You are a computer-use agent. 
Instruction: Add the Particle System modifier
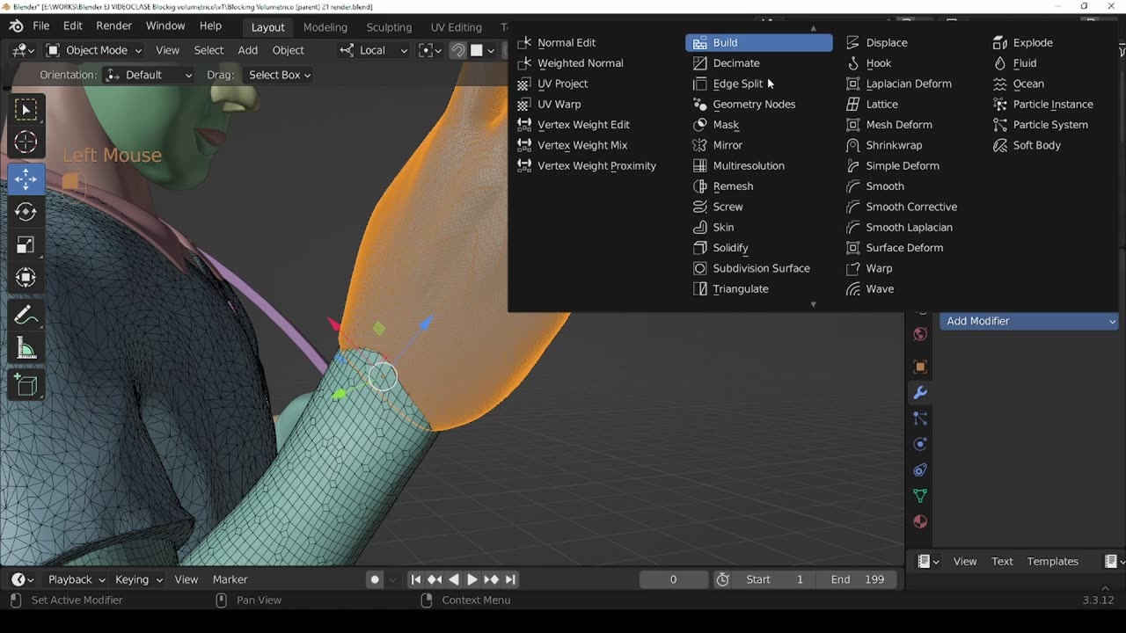[x=1052, y=125]
